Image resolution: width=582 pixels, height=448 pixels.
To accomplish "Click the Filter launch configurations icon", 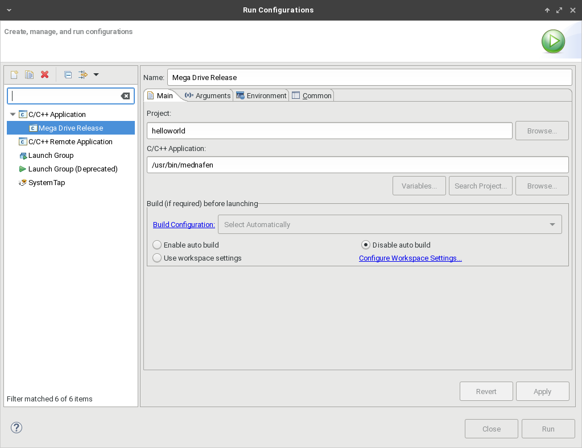I will click(82, 74).
